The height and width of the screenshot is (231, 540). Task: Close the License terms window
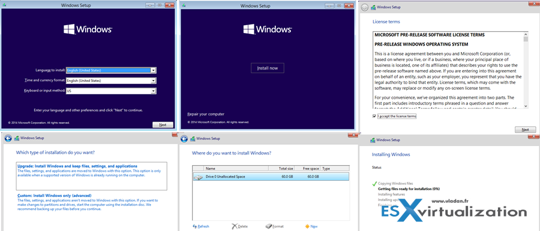(535, 3)
